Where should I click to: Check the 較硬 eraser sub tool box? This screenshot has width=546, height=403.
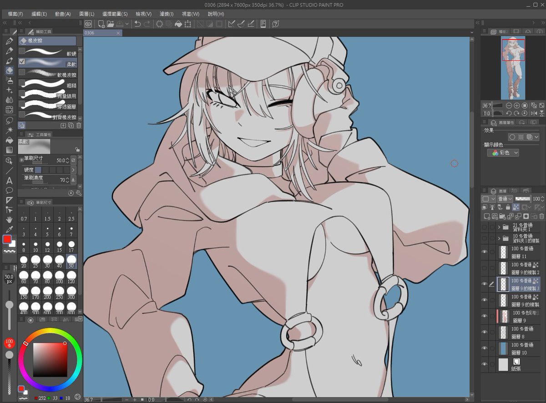(22, 51)
